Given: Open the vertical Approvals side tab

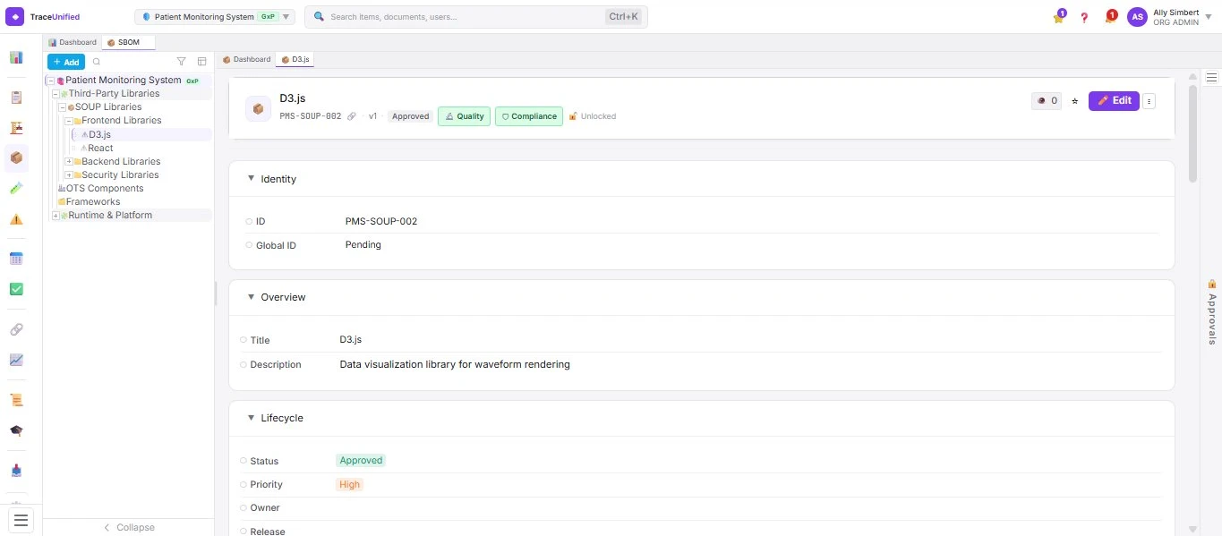Looking at the screenshot, I should pos(1212,312).
